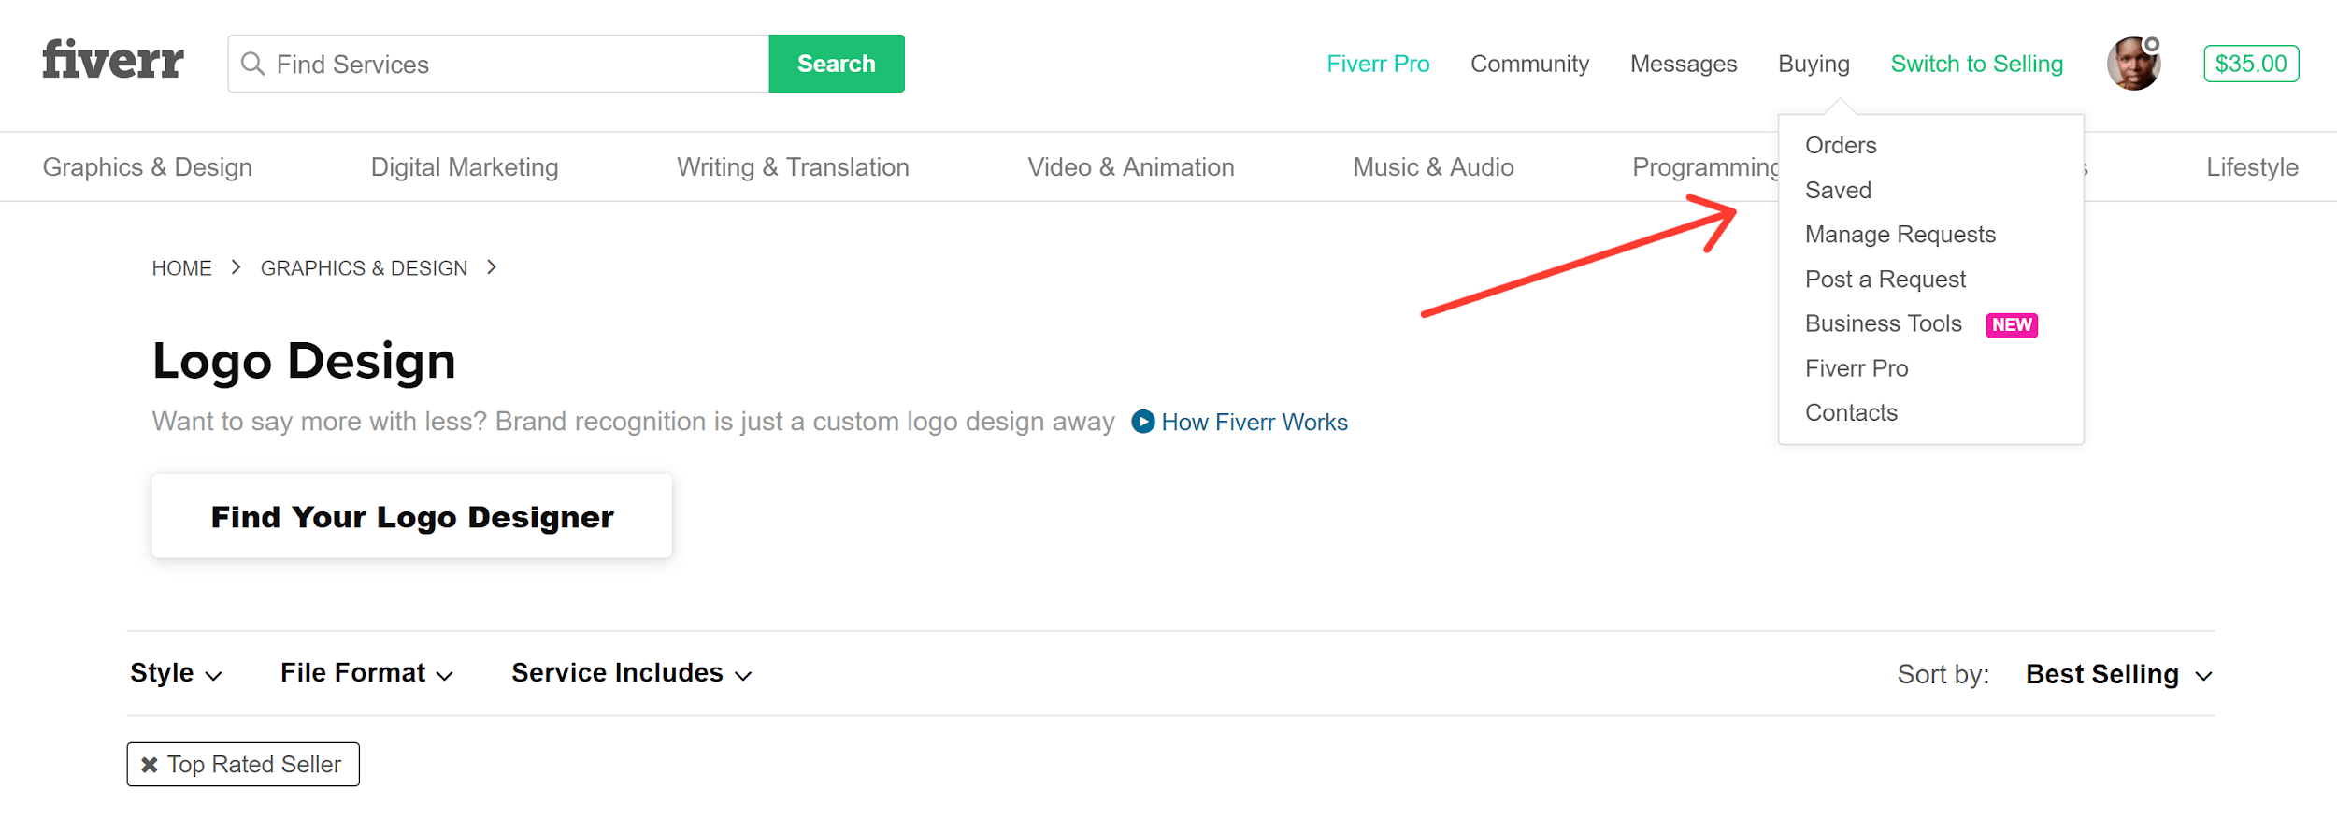Open the user profile avatar
Screen dimensions: 2337x819
point(2133,64)
